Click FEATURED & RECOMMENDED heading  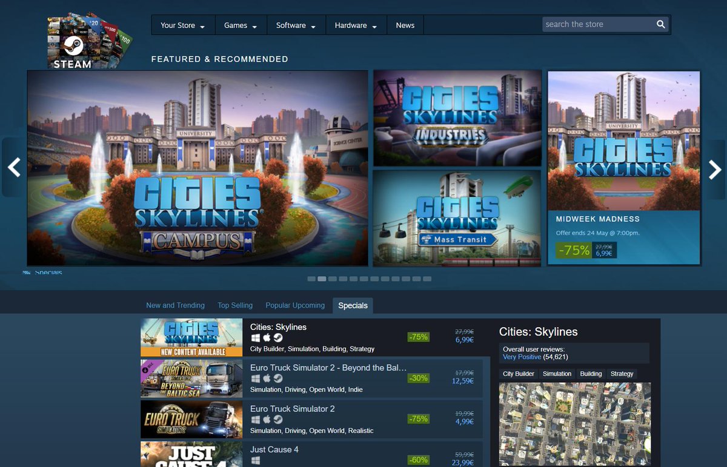click(220, 59)
